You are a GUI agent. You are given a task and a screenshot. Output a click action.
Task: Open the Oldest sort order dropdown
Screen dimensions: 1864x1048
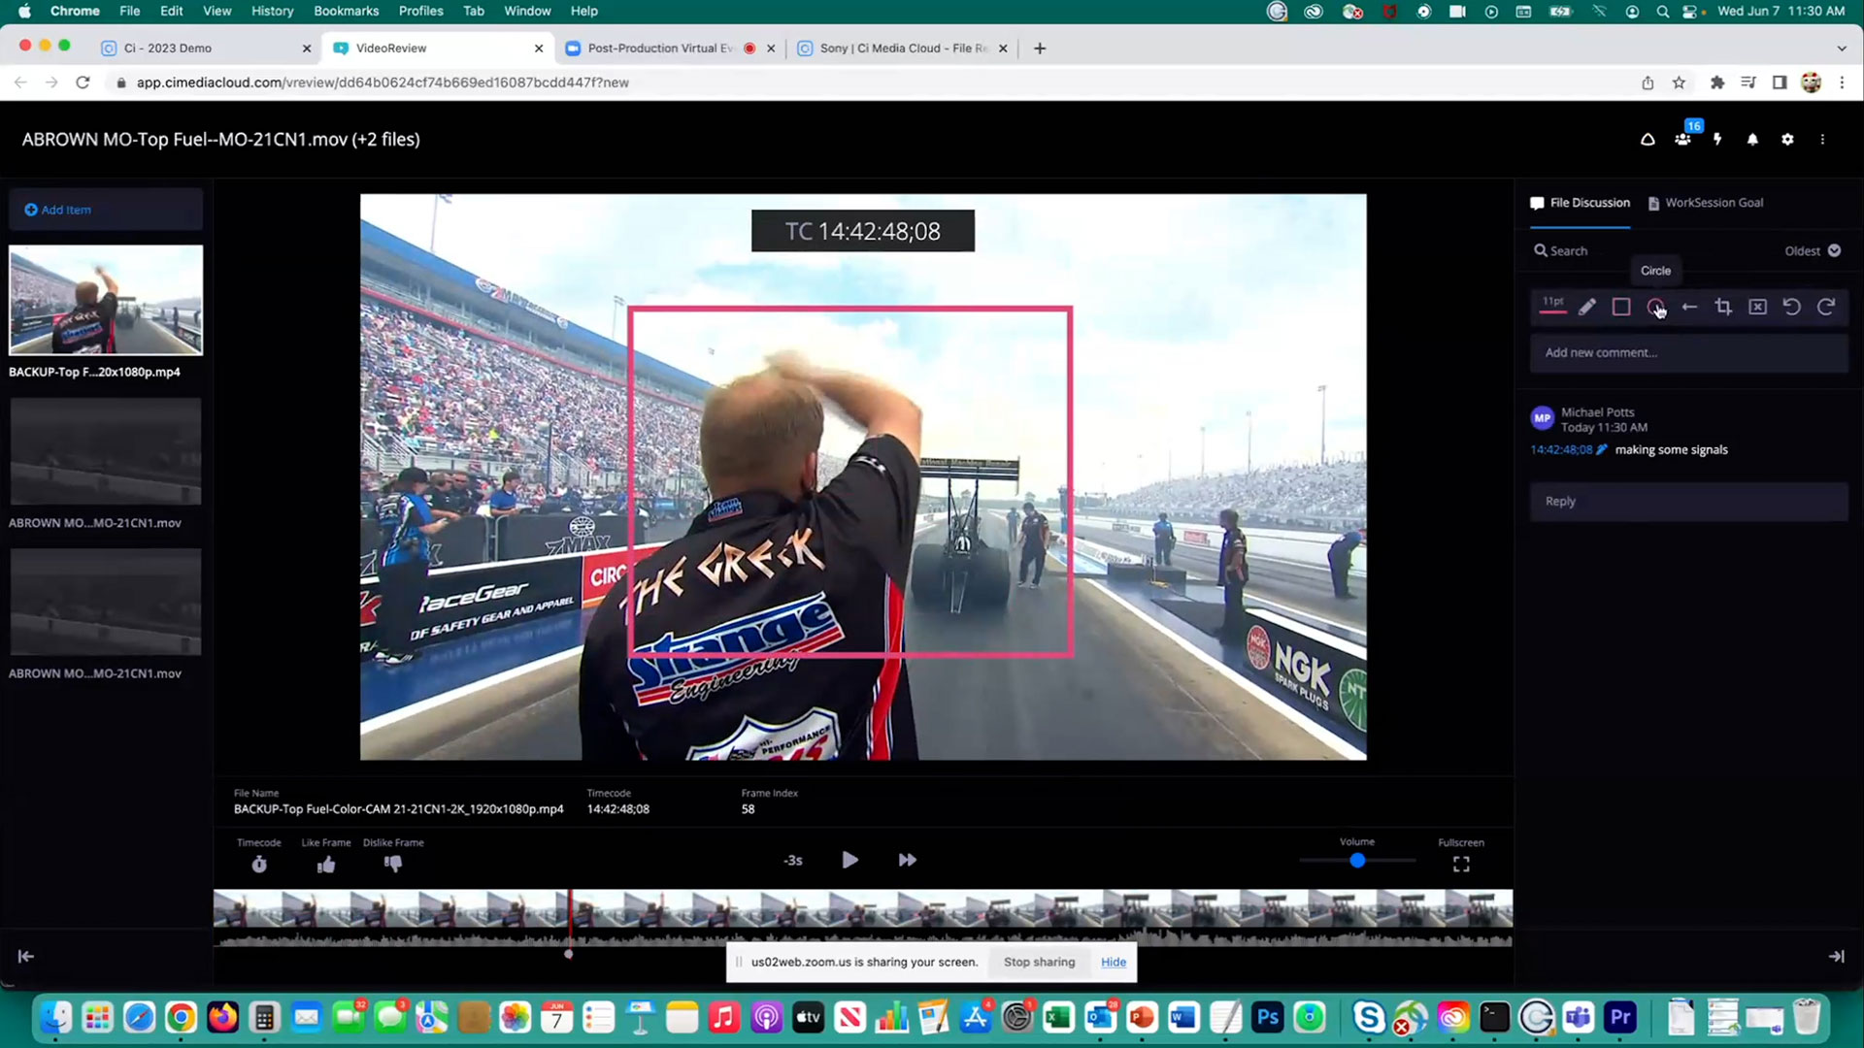[1812, 250]
